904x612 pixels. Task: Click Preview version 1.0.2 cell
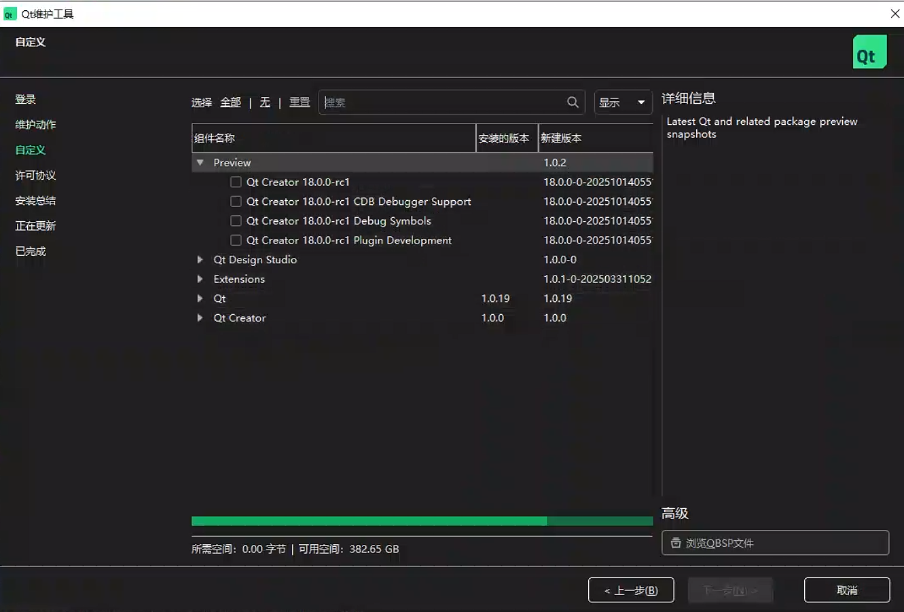tap(555, 163)
